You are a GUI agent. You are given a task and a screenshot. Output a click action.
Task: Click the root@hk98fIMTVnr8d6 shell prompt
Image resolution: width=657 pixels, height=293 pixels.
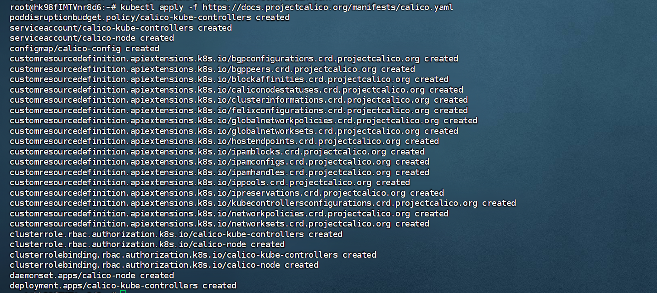pos(59,7)
